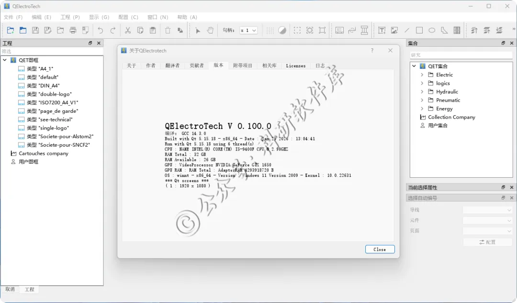
Task: Float the 集合 panel with undock icon
Action: coord(503,43)
